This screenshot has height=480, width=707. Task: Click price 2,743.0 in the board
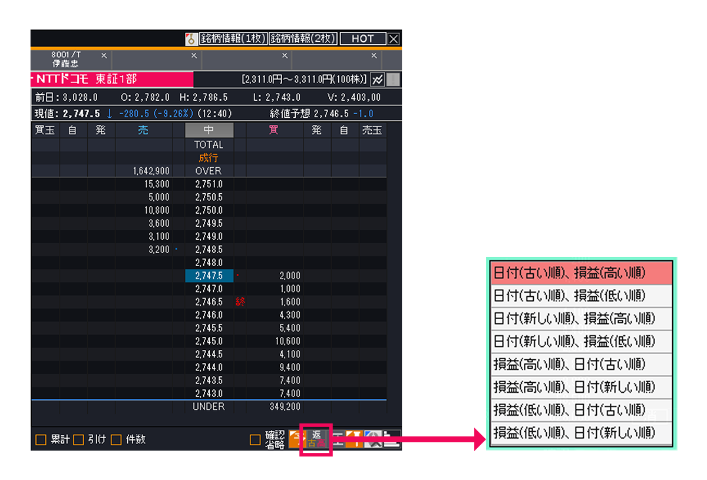(x=209, y=393)
